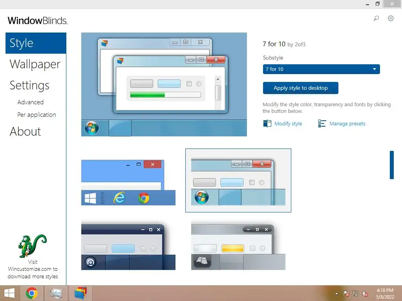Select the highlighted Windows 7 Aero style thumbnail
This screenshot has height=301, width=402.
(x=238, y=180)
